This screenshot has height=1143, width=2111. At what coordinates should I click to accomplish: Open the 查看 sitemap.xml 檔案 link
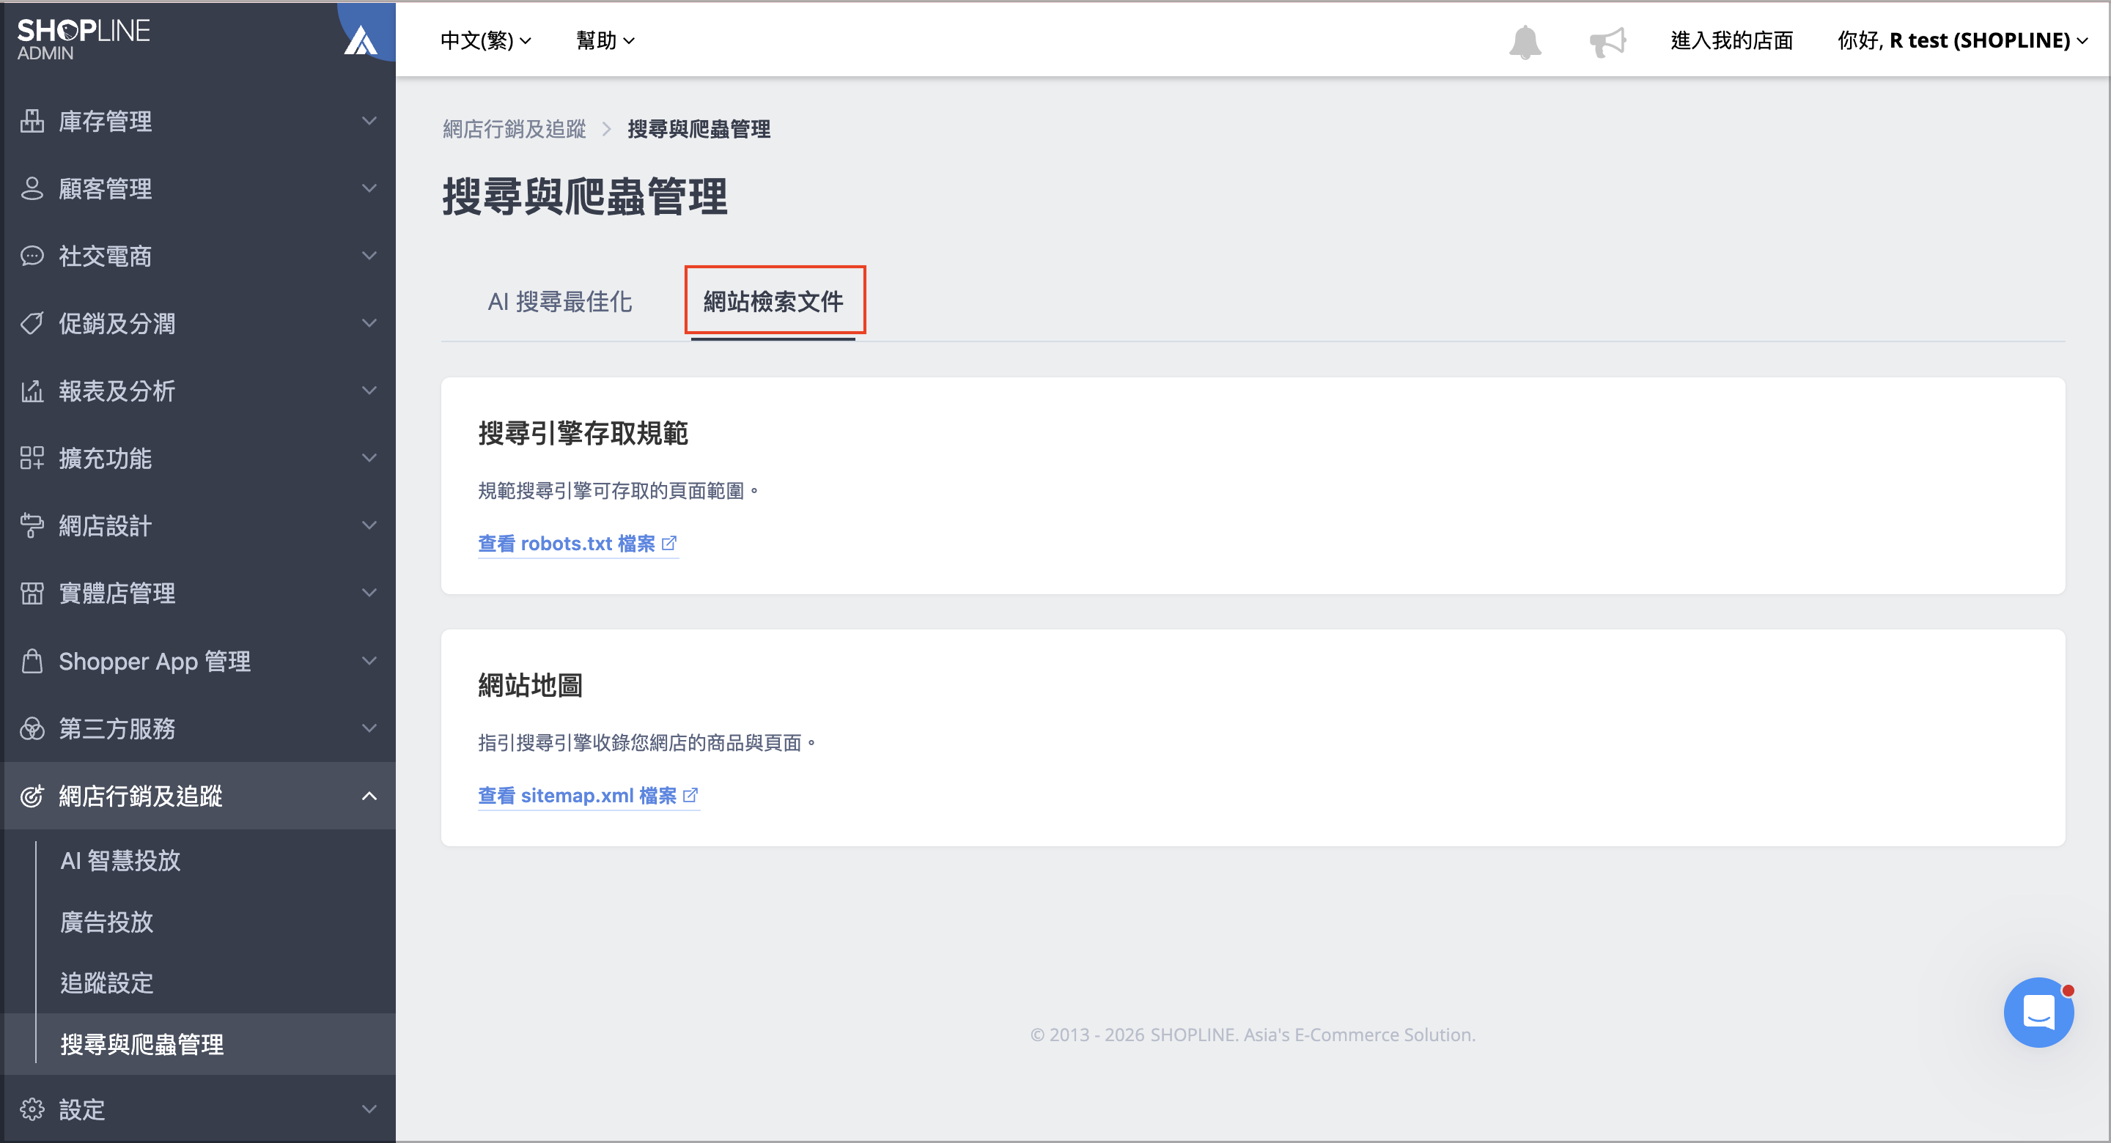tap(589, 796)
